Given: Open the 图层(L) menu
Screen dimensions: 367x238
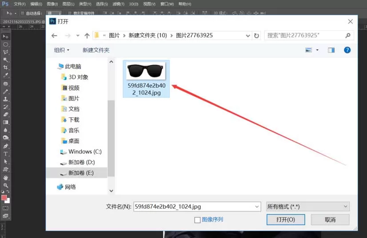Looking at the screenshot, I should pos(68,4).
